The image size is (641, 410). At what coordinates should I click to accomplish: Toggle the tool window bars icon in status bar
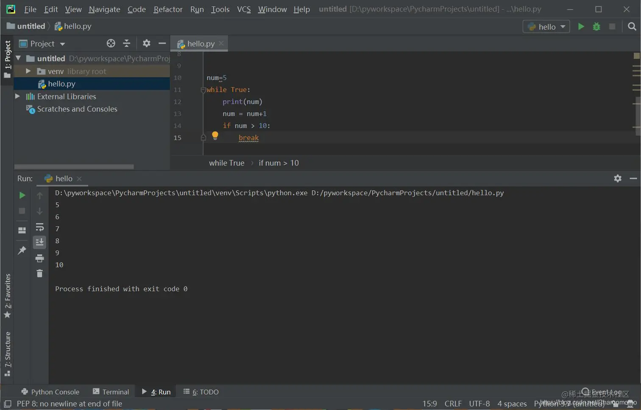coord(8,404)
